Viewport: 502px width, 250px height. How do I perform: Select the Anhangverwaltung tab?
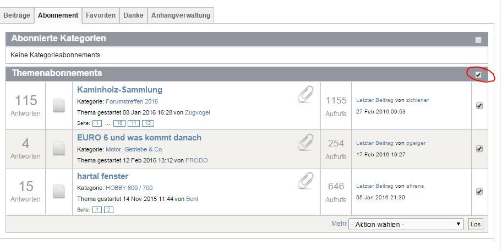tap(181, 15)
